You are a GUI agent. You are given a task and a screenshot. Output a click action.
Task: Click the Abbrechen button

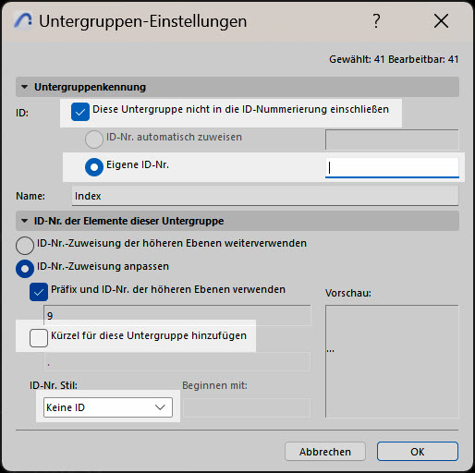click(x=325, y=452)
